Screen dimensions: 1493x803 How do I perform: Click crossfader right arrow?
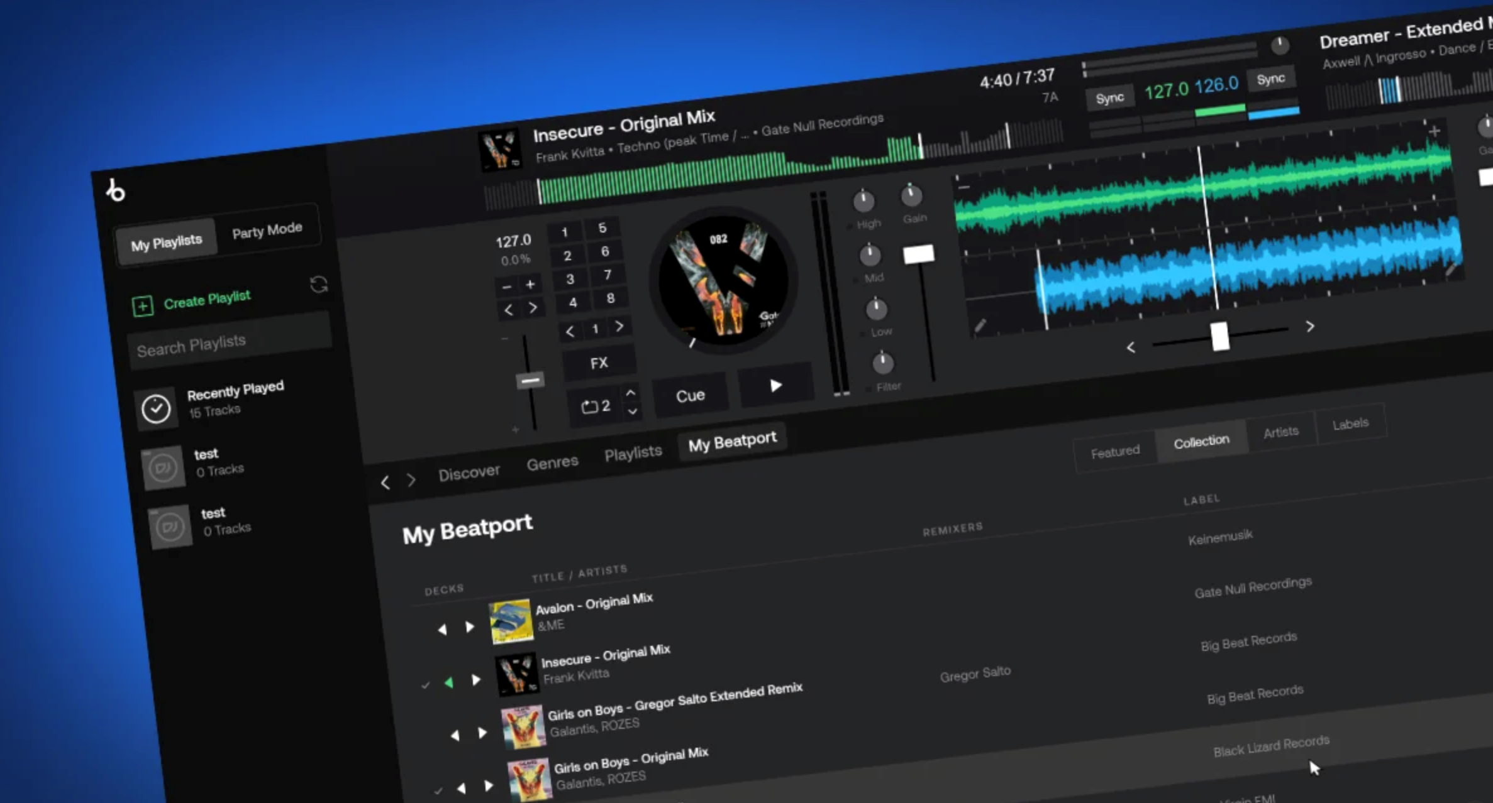point(1309,327)
